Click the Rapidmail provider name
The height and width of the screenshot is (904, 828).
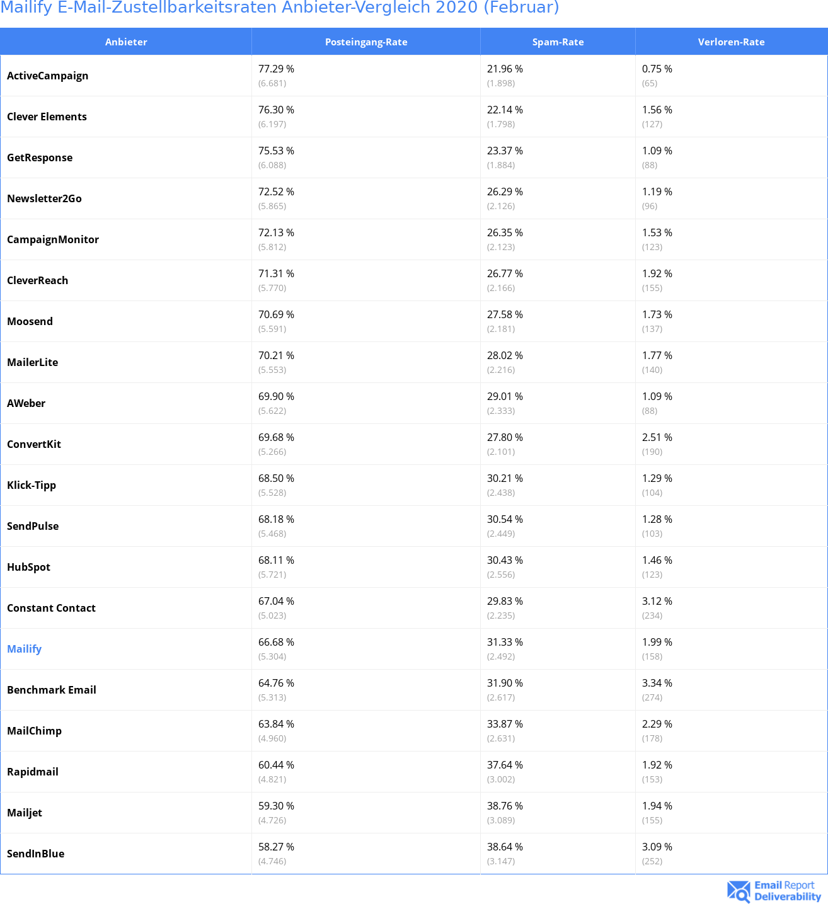click(x=33, y=772)
